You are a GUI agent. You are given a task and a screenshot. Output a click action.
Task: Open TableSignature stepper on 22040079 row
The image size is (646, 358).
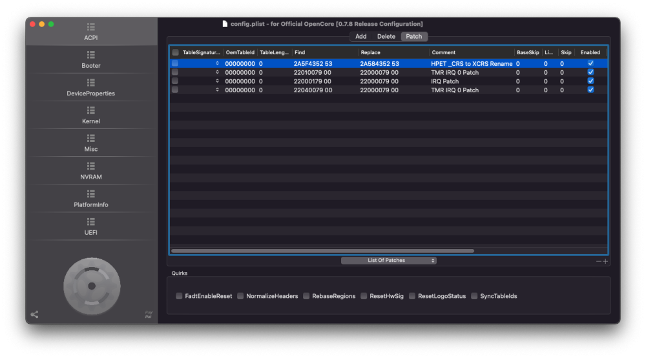point(217,90)
